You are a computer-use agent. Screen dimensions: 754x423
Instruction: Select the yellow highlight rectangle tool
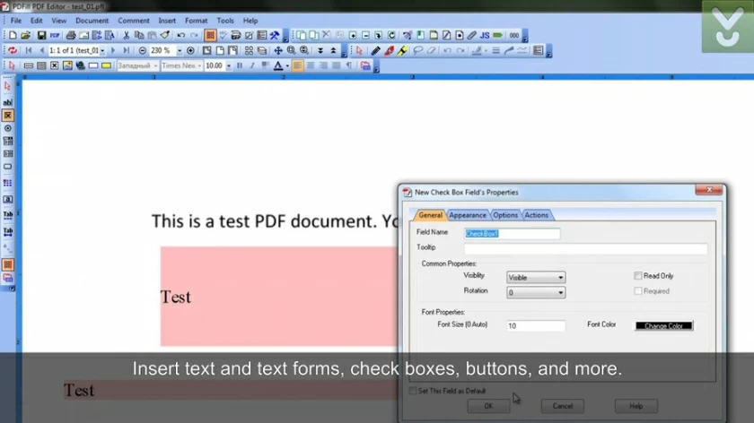click(106, 65)
